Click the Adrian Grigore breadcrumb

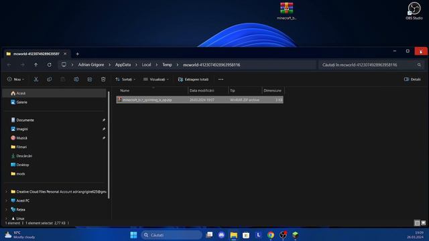(91, 65)
